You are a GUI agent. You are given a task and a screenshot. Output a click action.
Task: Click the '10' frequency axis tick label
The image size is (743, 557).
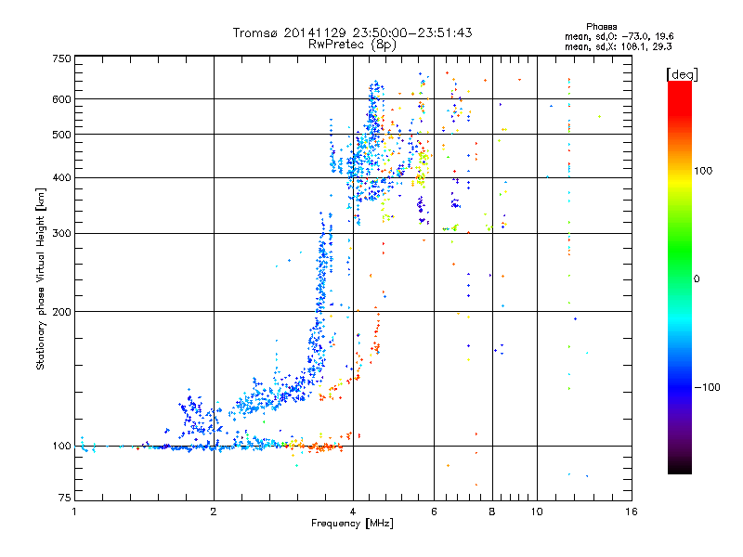[537, 512]
